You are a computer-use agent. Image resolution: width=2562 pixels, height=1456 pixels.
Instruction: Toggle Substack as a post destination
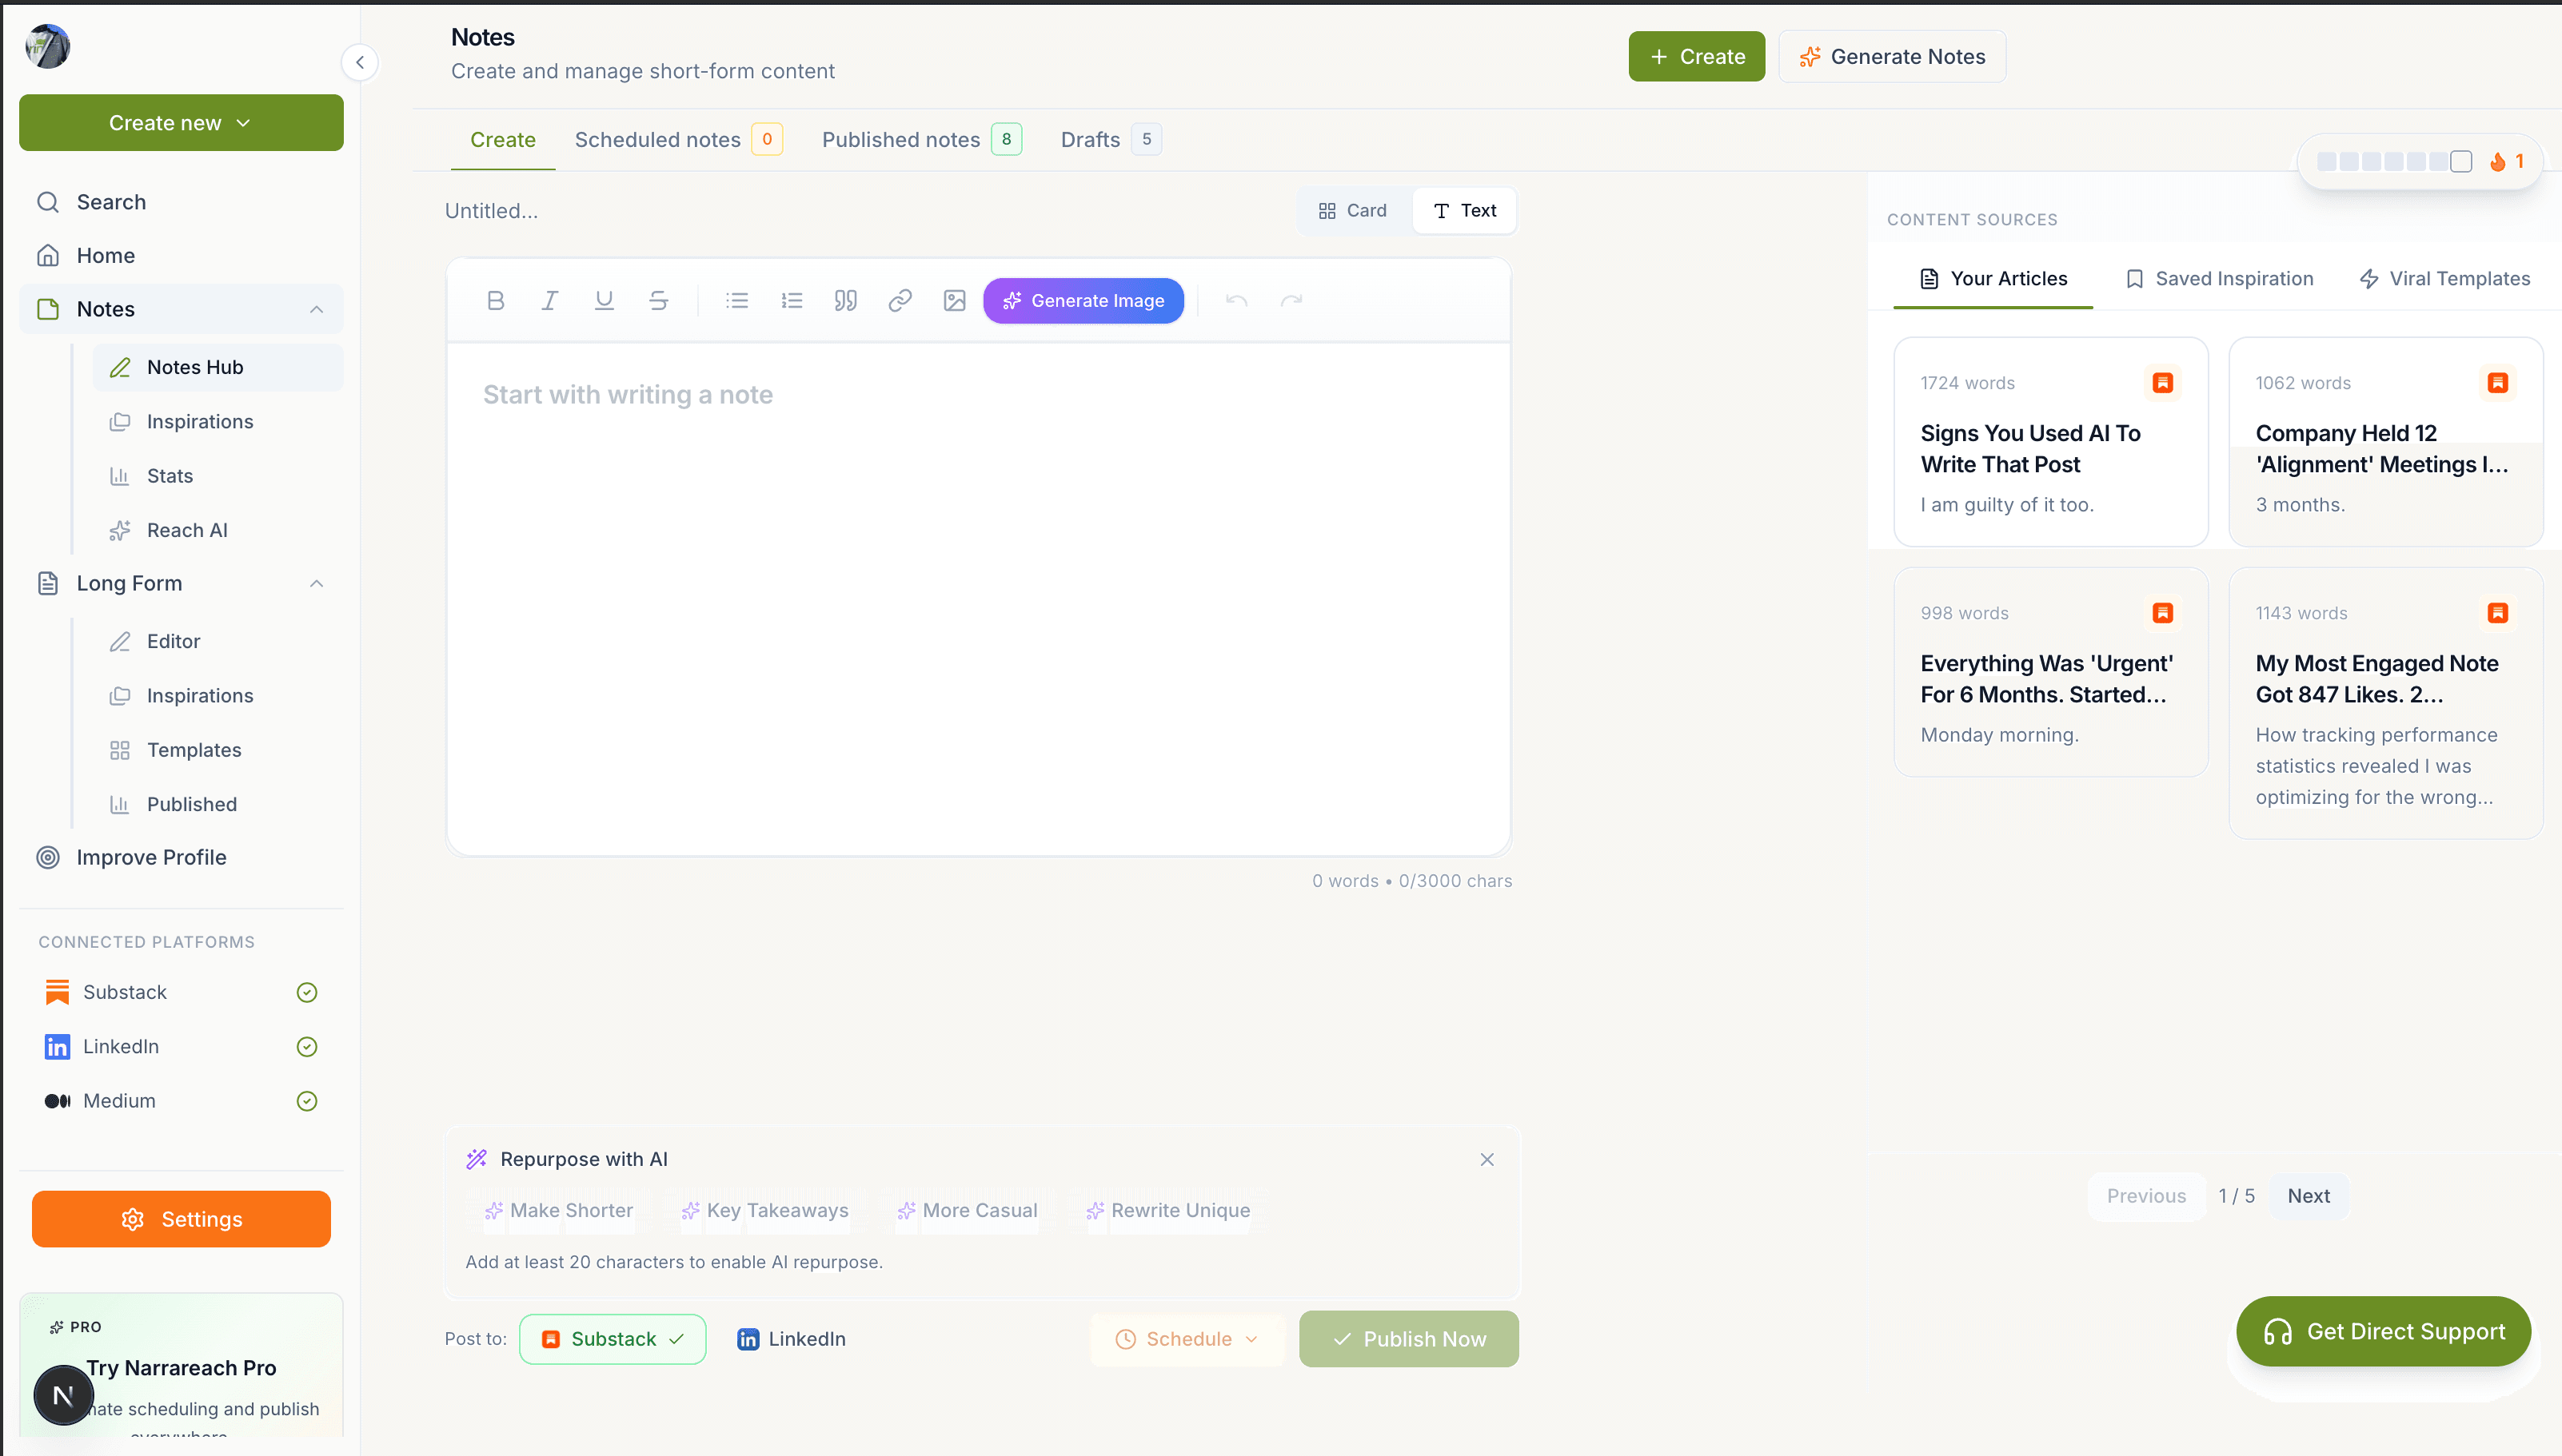tap(613, 1339)
